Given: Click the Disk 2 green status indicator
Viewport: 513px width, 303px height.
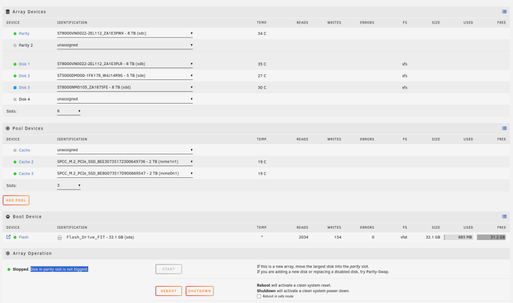Looking at the screenshot, I should (15, 76).
